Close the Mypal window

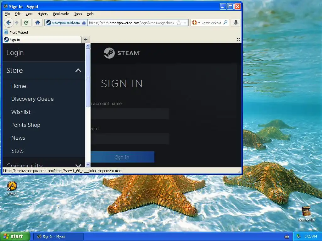237,7
